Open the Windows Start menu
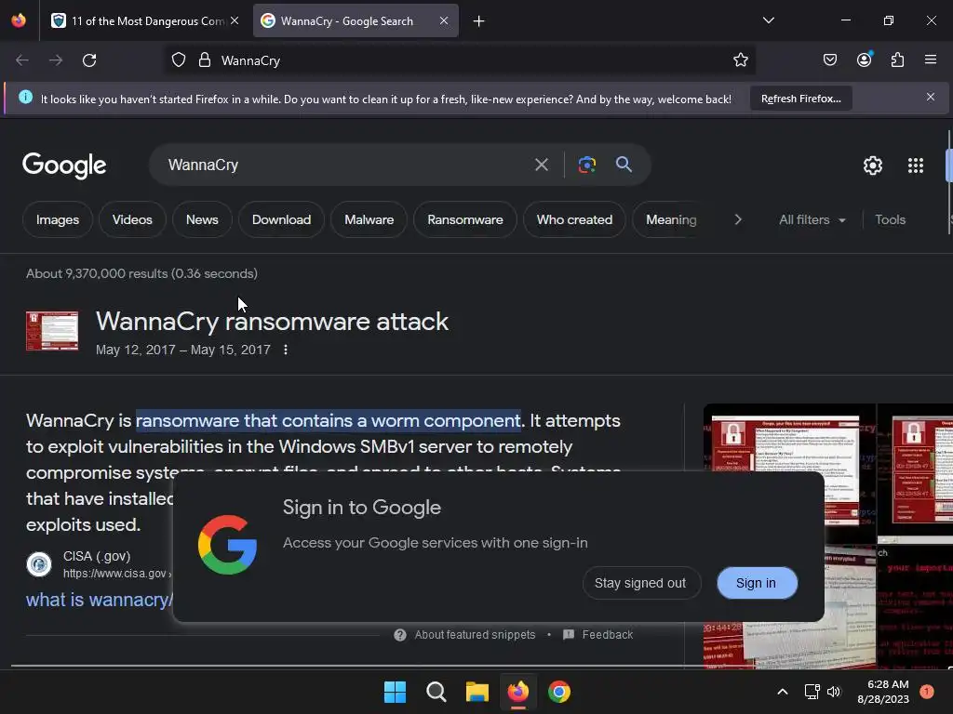This screenshot has width=953, height=714. 395,692
